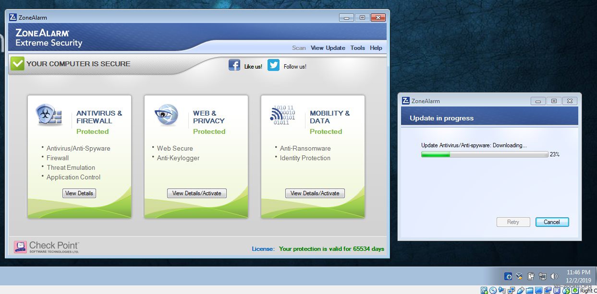The height and width of the screenshot is (294, 597).
Task: Click the green secure checkmark icon
Action: tap(17, 64)
